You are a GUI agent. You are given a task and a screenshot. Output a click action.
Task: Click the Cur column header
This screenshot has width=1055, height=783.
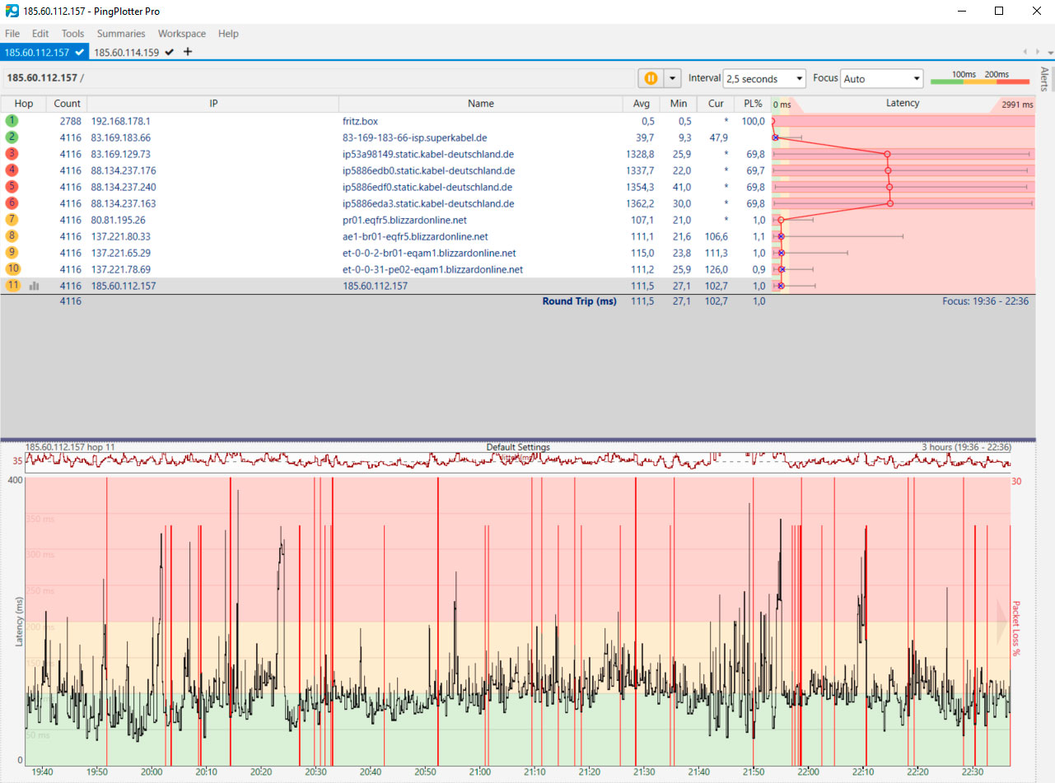click(x=716, y=104)
